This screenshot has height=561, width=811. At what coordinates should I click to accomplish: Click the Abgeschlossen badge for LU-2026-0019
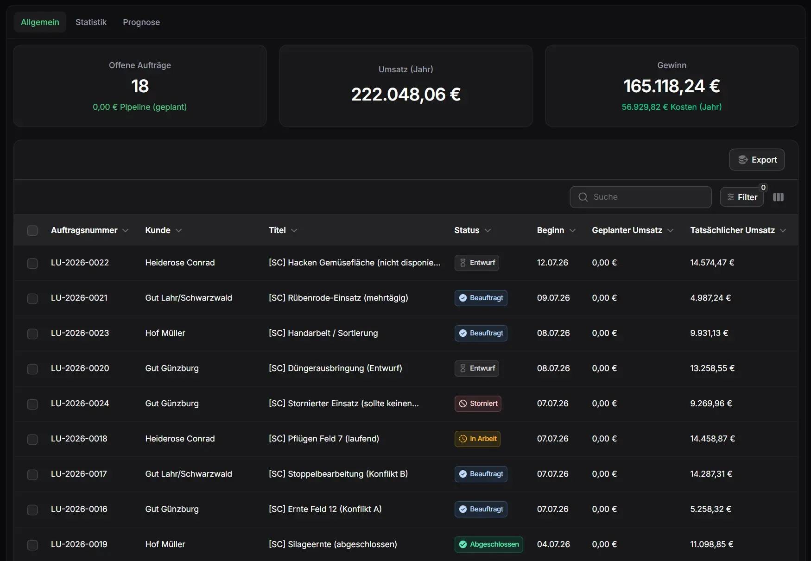click(x=488, y=544)
